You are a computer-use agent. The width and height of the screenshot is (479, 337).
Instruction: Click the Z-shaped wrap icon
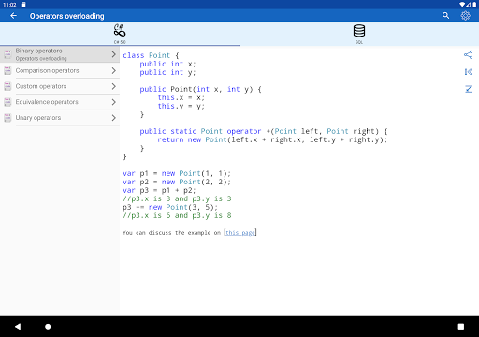[x=468, y=89]
